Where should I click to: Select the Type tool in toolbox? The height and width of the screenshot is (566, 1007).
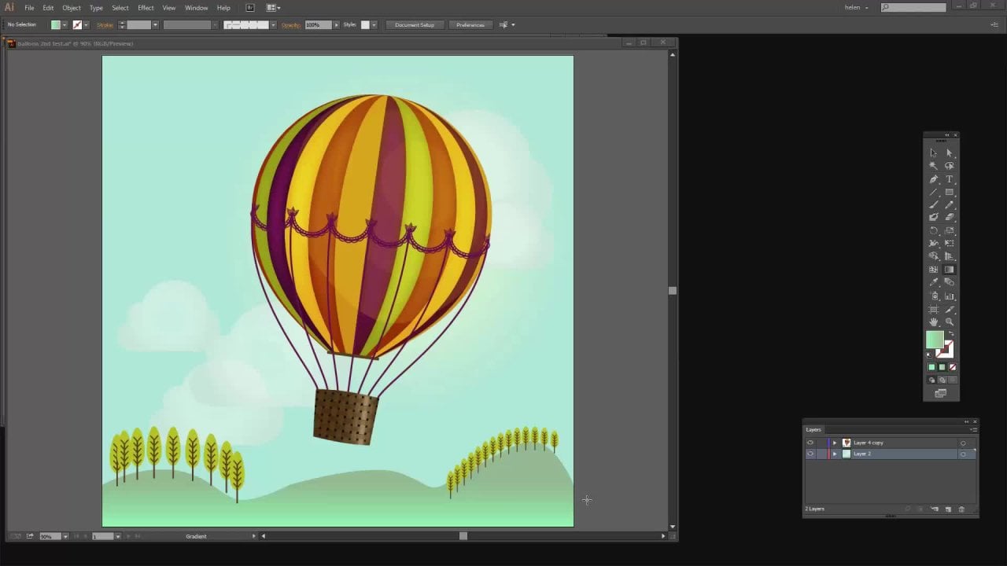pos(950,179)
